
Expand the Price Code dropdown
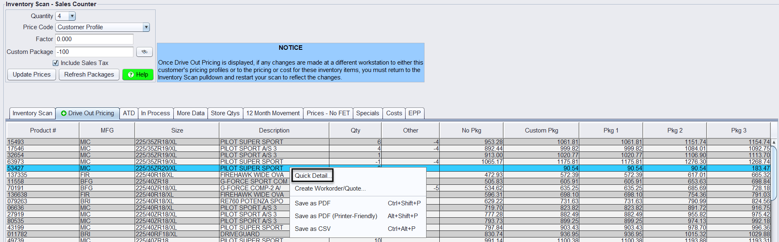click(146, 27)
